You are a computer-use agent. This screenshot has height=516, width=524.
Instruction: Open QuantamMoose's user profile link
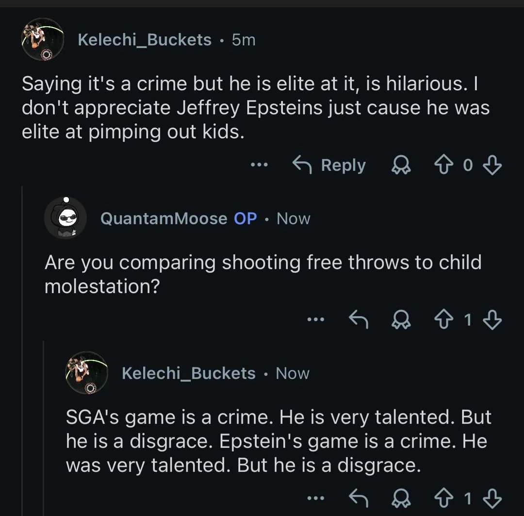click(164, 218)
